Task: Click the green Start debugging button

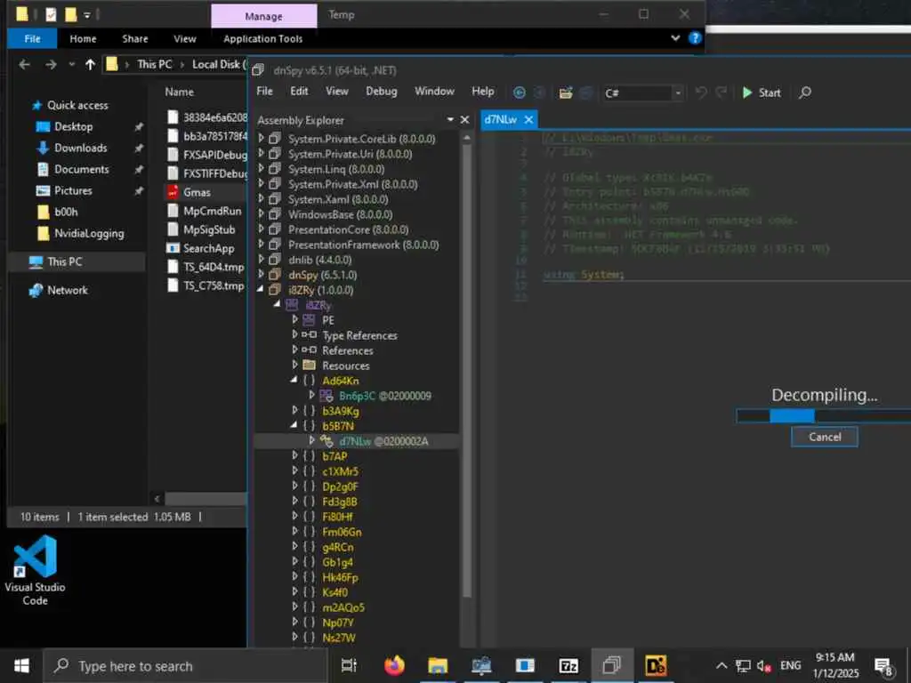Action: point(762,92)
